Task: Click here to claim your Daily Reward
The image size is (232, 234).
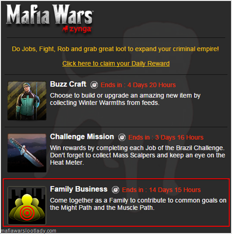Action: click(x=116, y=63)
